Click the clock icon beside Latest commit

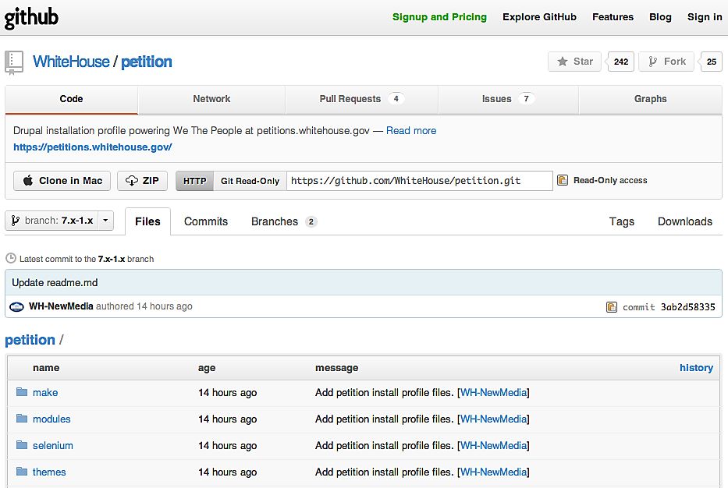coord(11,258)
